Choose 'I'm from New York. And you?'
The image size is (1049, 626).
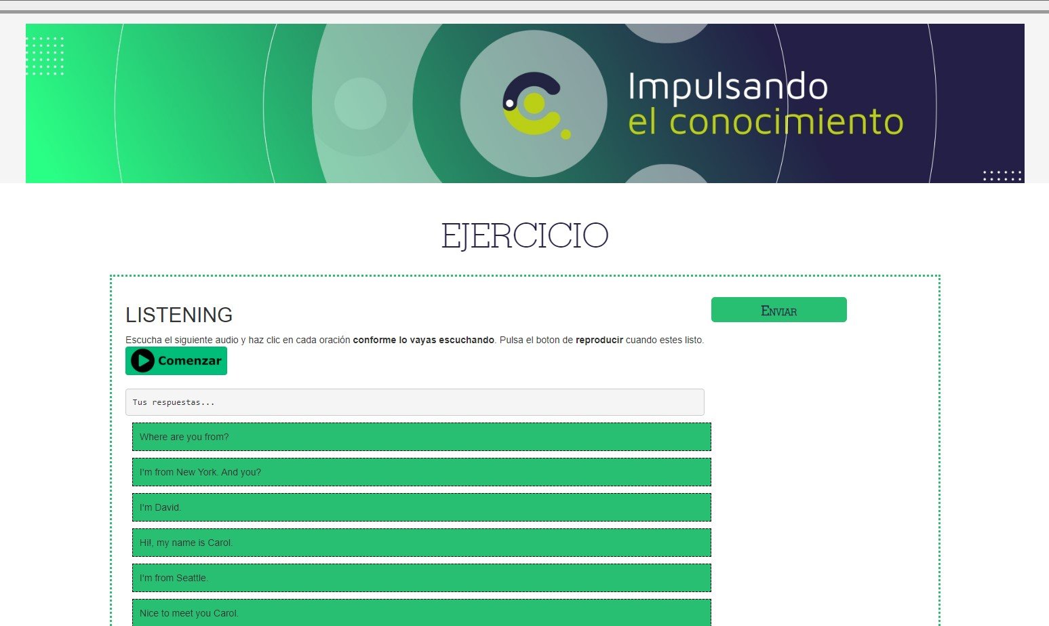[421, 472]
